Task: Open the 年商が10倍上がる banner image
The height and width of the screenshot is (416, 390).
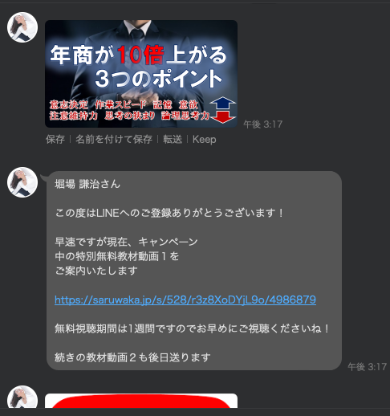Action: tap(141, 74)
